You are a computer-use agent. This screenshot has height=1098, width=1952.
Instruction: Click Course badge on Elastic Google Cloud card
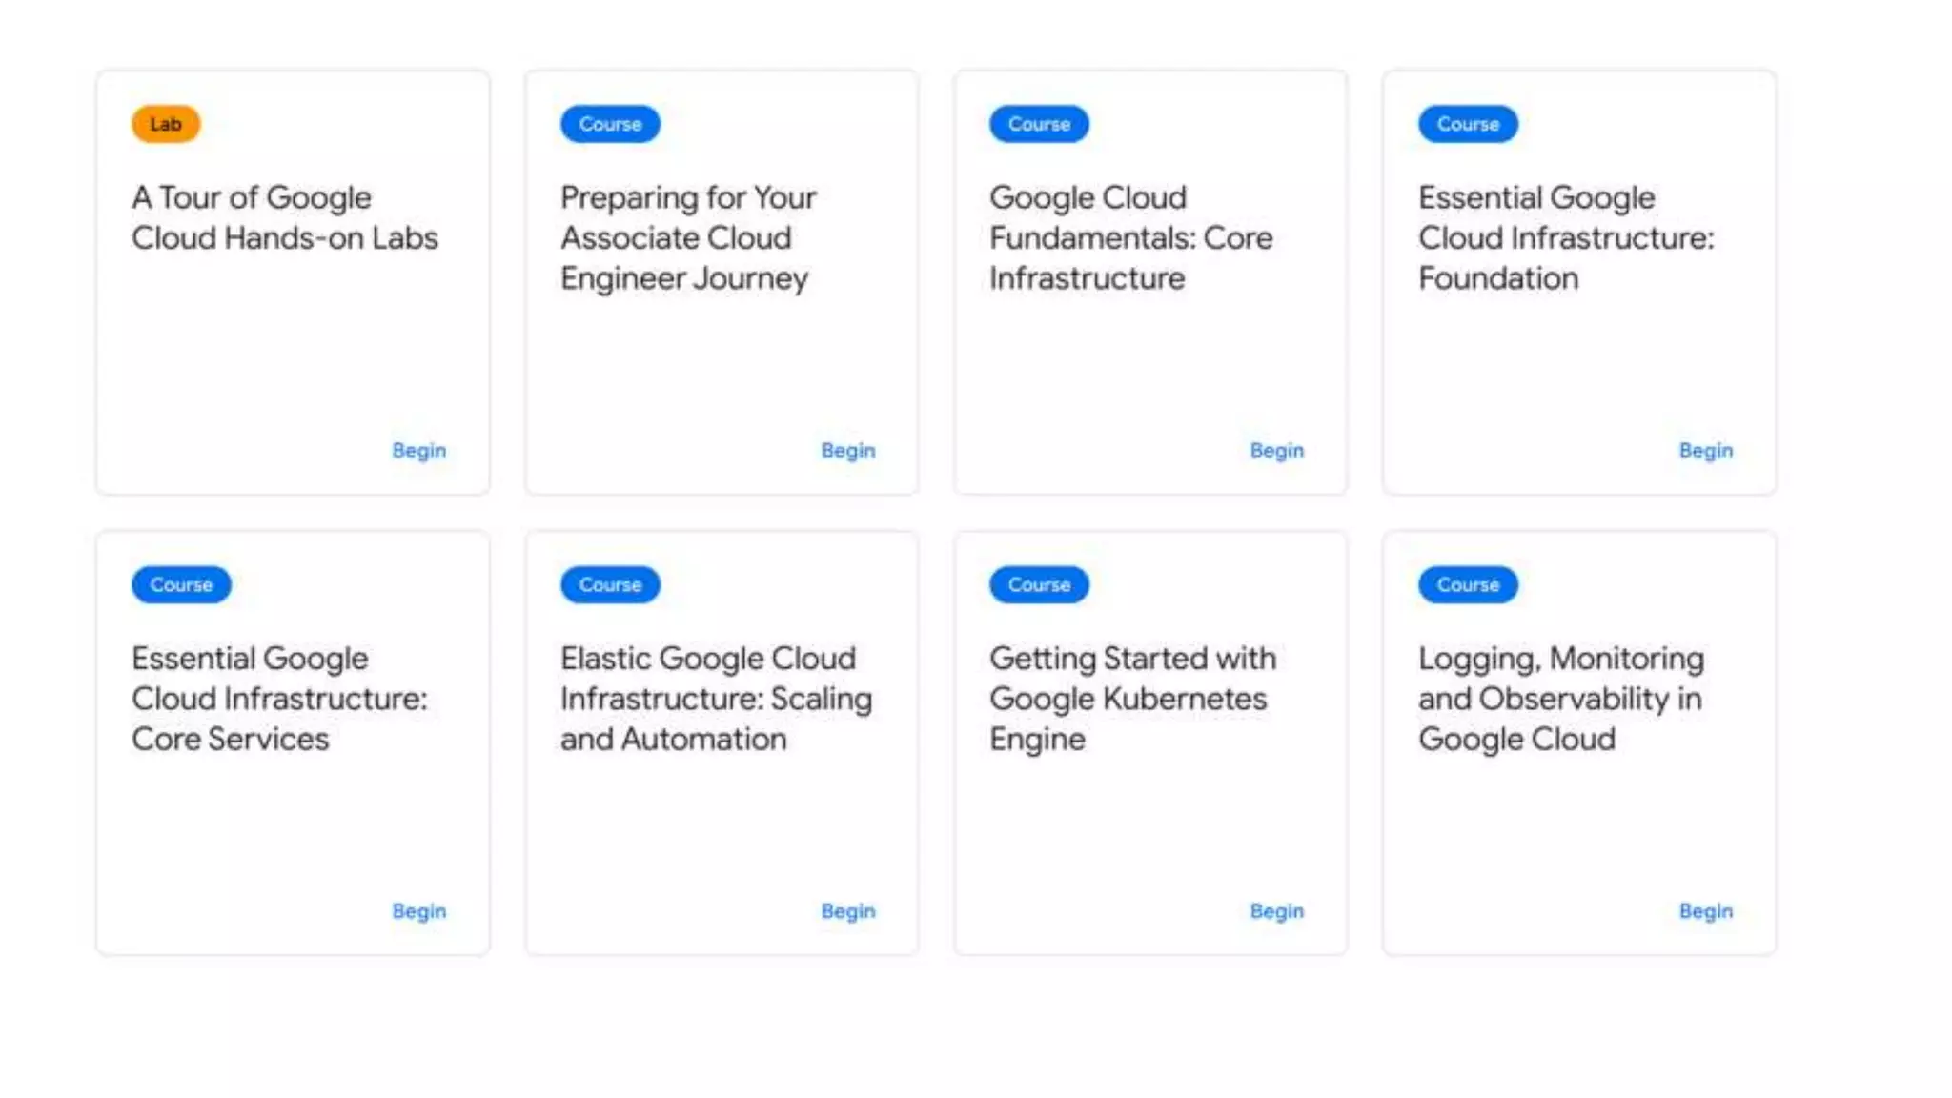pyautogui.click(x=610, y=584)
